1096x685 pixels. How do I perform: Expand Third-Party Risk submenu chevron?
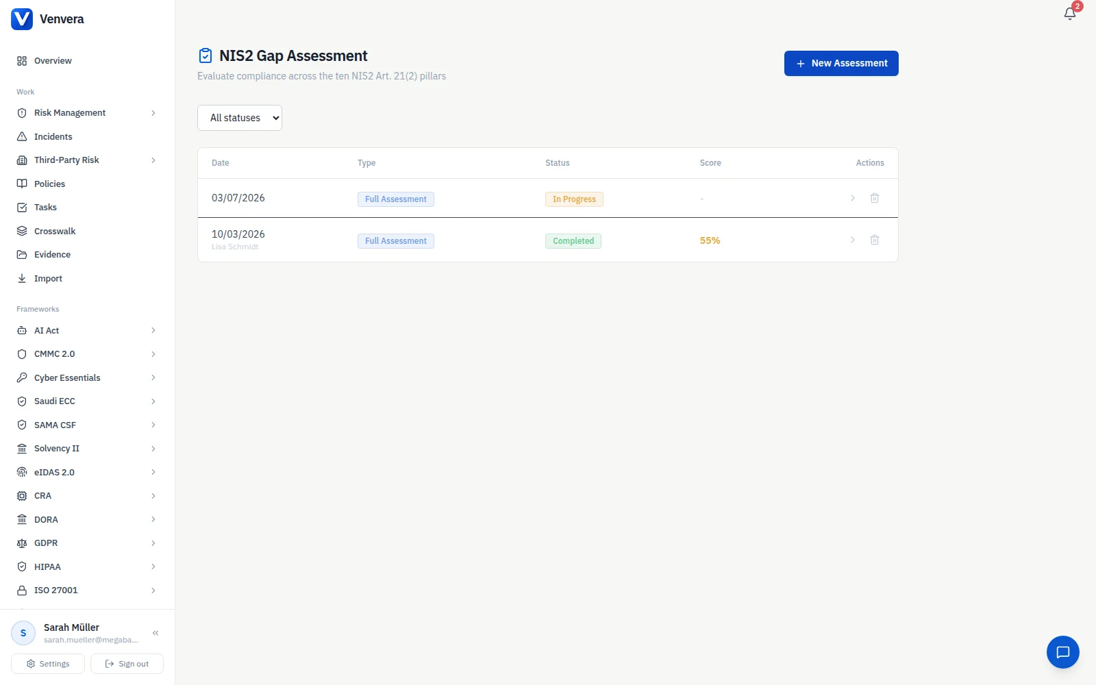(x=153, y=160)
